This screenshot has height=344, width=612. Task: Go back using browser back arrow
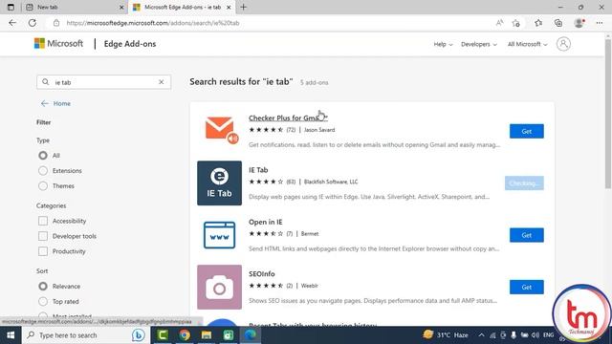pyautogui.click(x=12, y=23)
